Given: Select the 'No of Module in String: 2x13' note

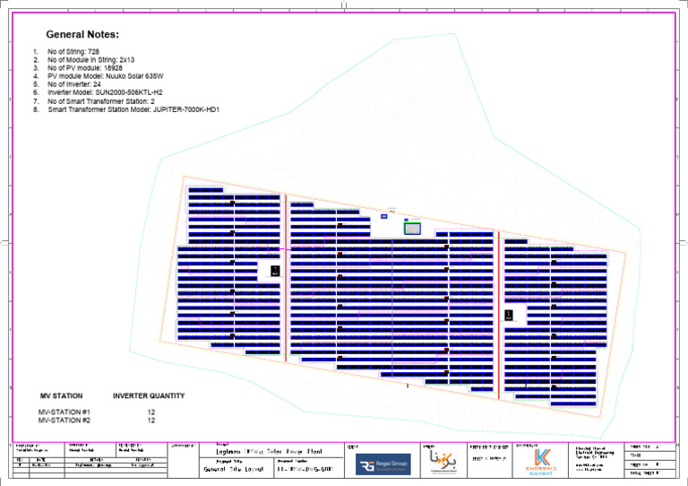Looking at the screenshot, I should tap(90, 60).
